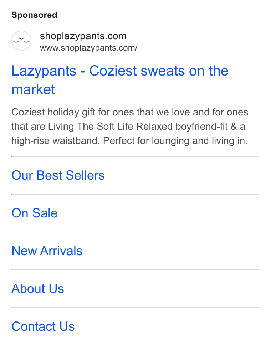
Task: Click the description line starting 'Coziest holiday gift'
Action: (130, 112)
